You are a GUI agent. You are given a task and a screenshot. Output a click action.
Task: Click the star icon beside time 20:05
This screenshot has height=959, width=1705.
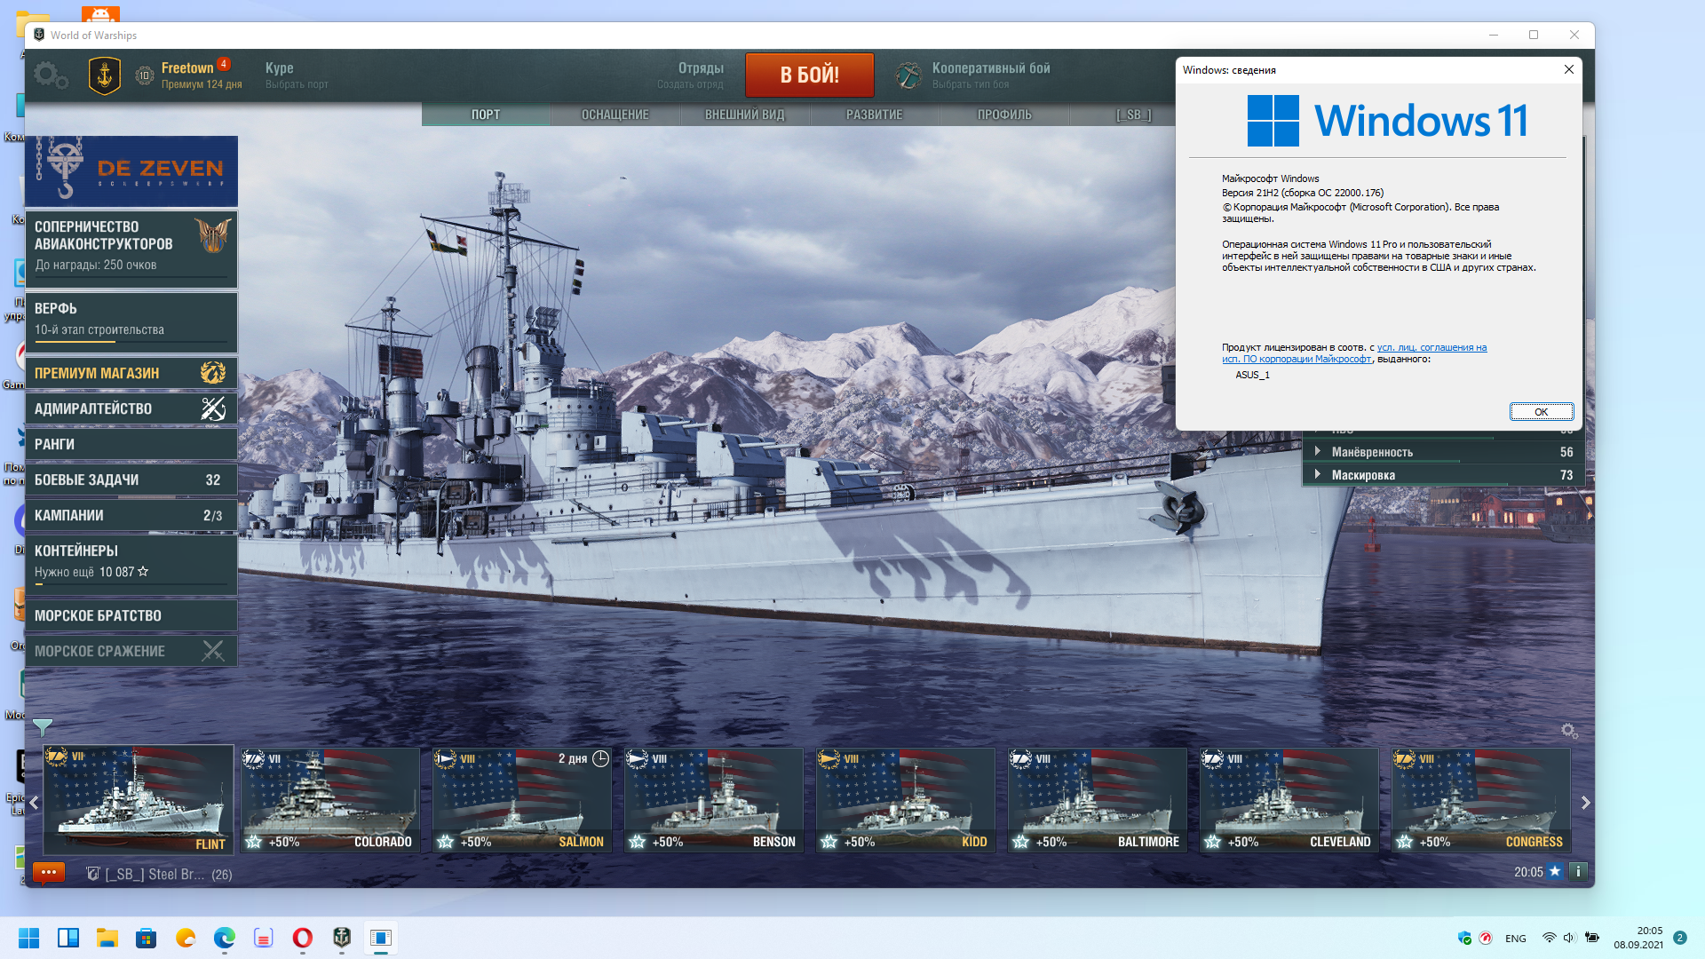(x=1555, y=872)
